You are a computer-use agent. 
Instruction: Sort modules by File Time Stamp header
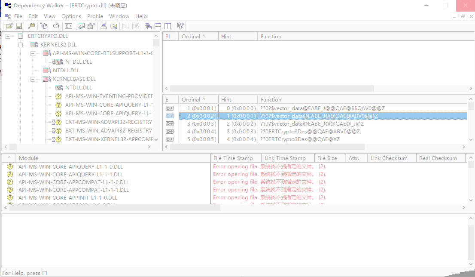tap(236, 158)
